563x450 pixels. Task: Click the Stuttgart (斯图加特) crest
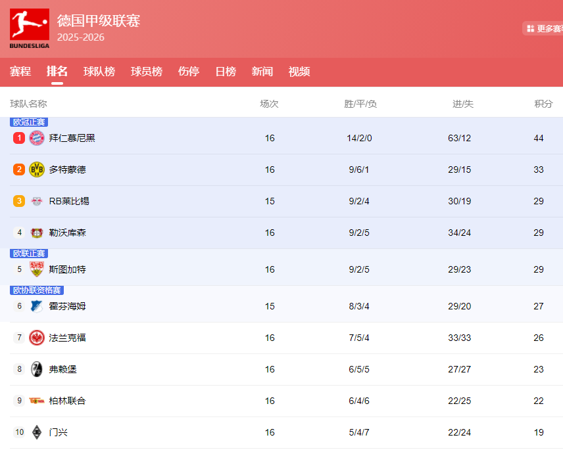click(x=37, y=269)
